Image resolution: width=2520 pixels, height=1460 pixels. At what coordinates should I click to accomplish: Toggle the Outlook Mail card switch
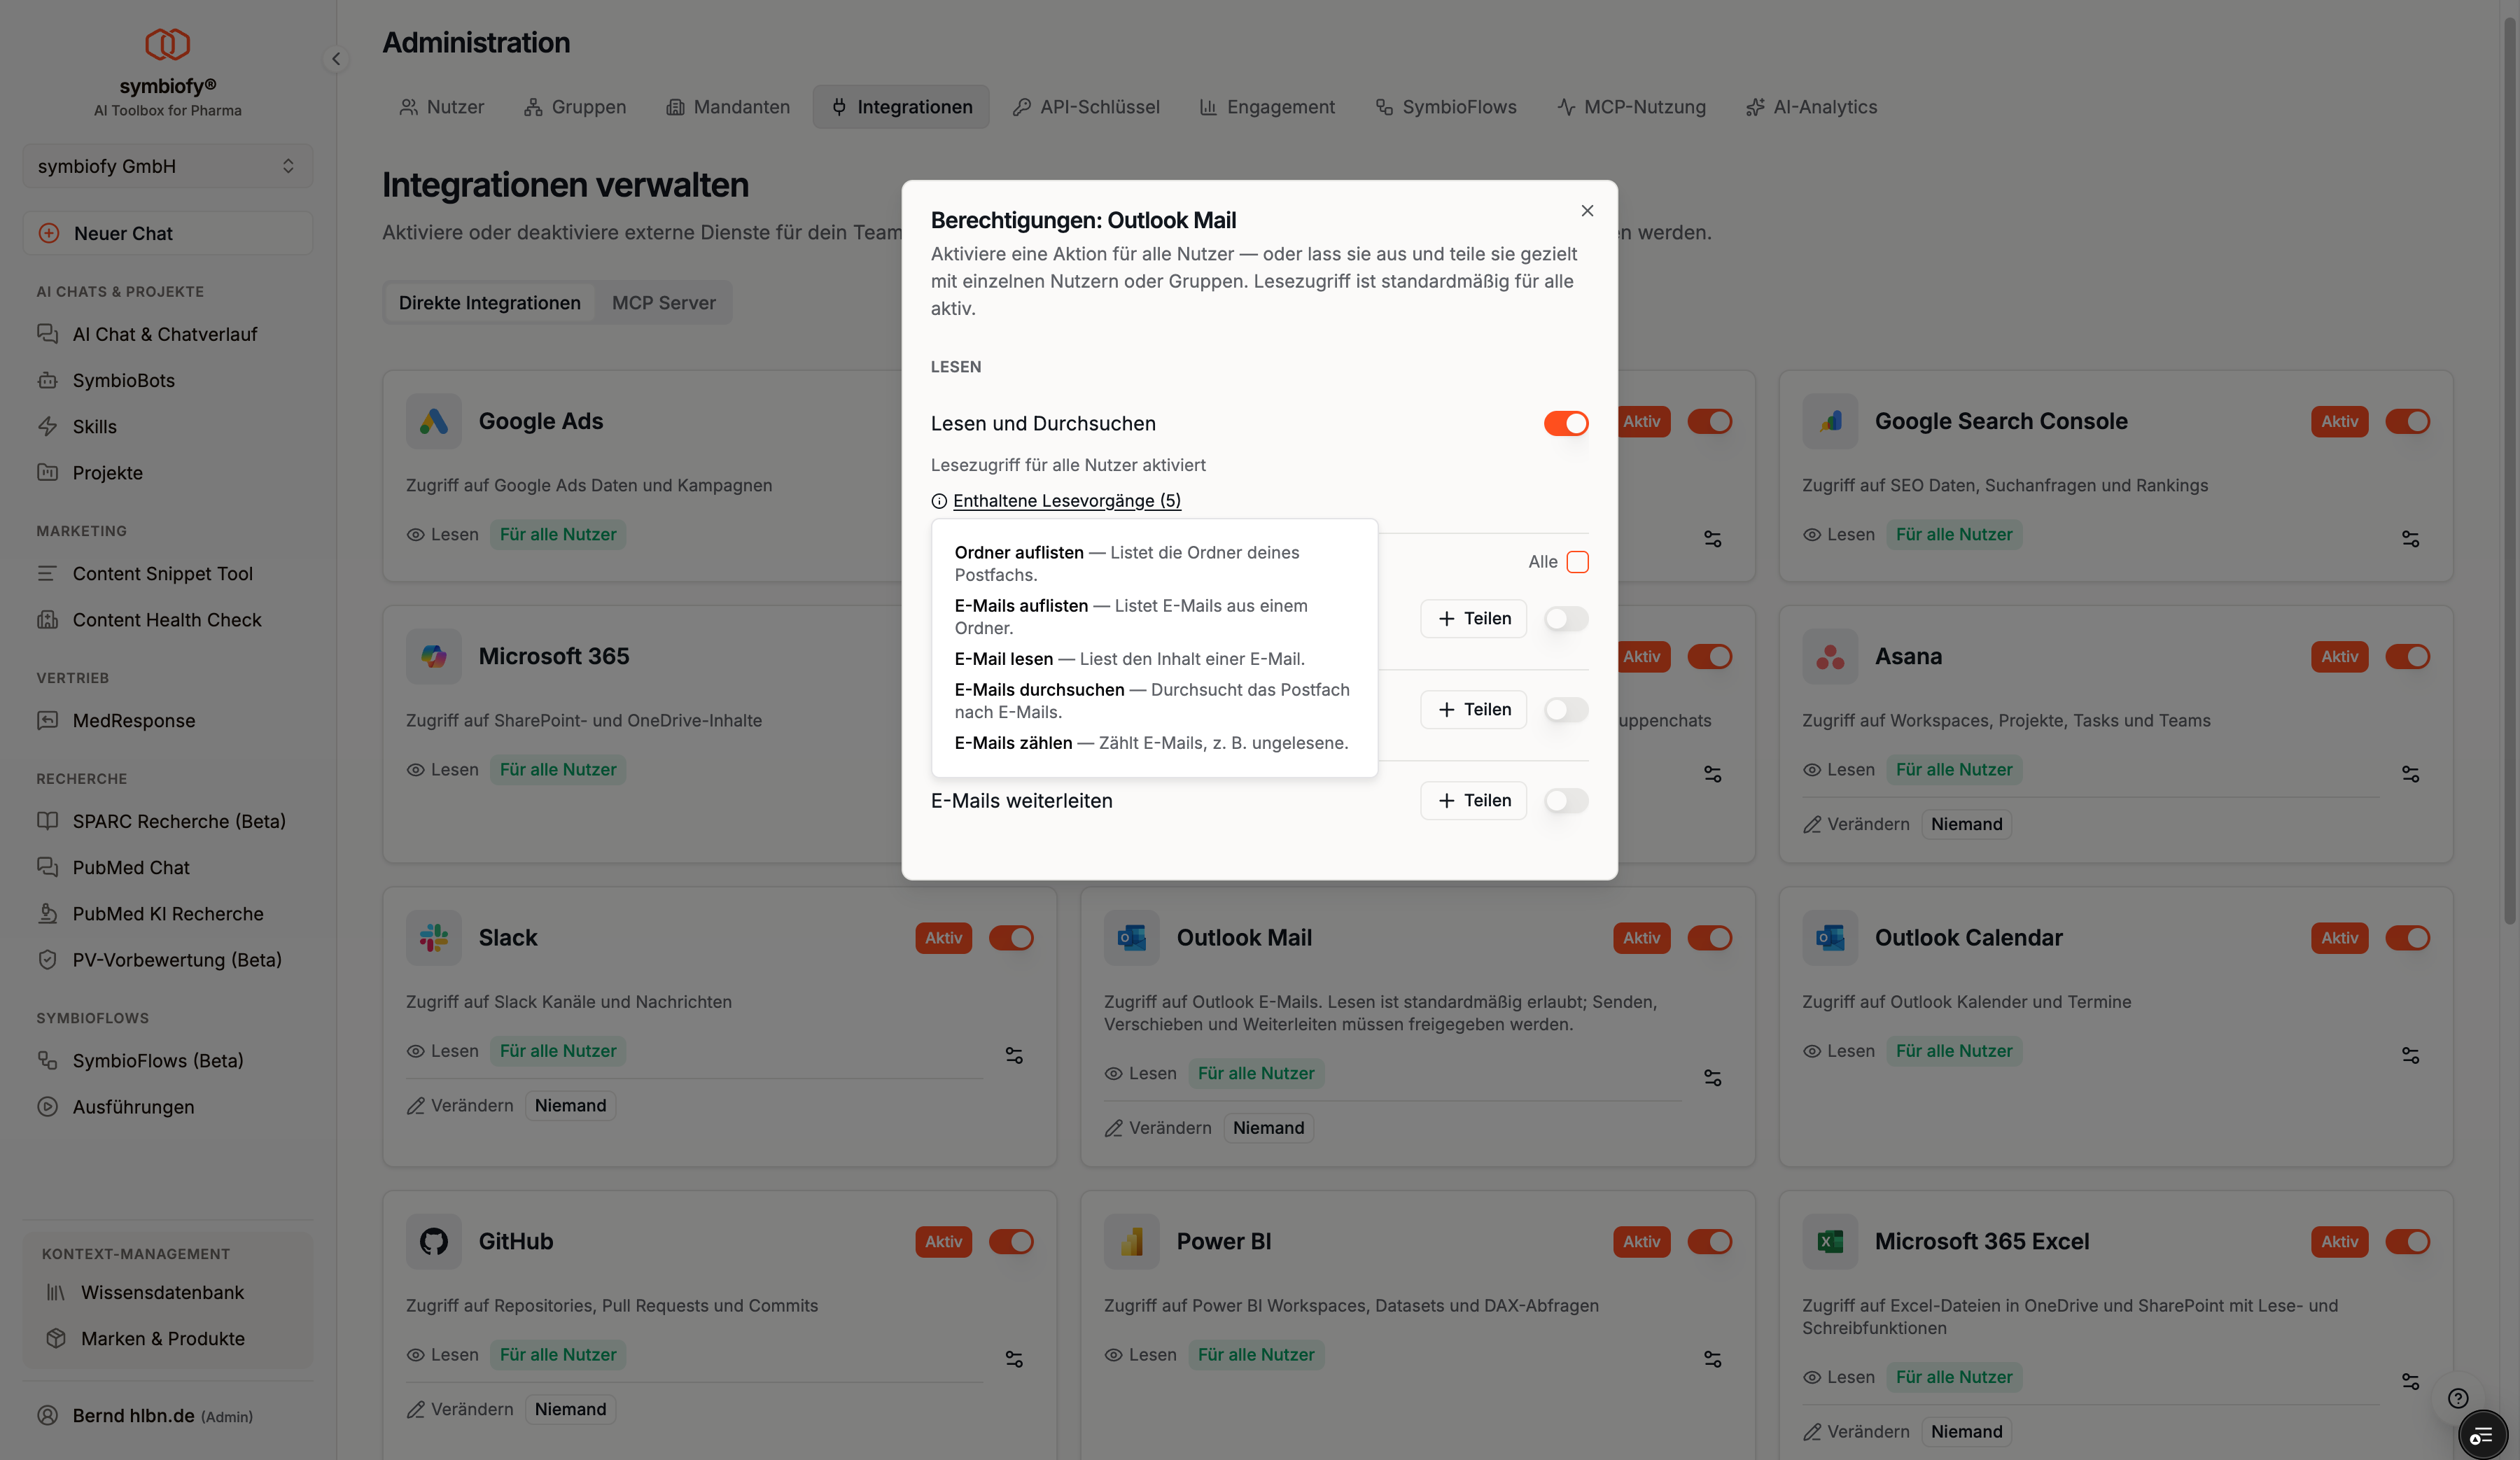pyautogui.click(x=1709, y=937)
